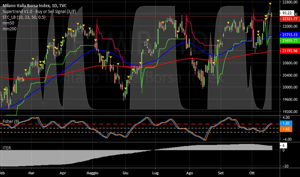This screenshot has height=177, width=300.
Task: Click the Fisher 1.81 value tag
Action: [x=286, y=123]
